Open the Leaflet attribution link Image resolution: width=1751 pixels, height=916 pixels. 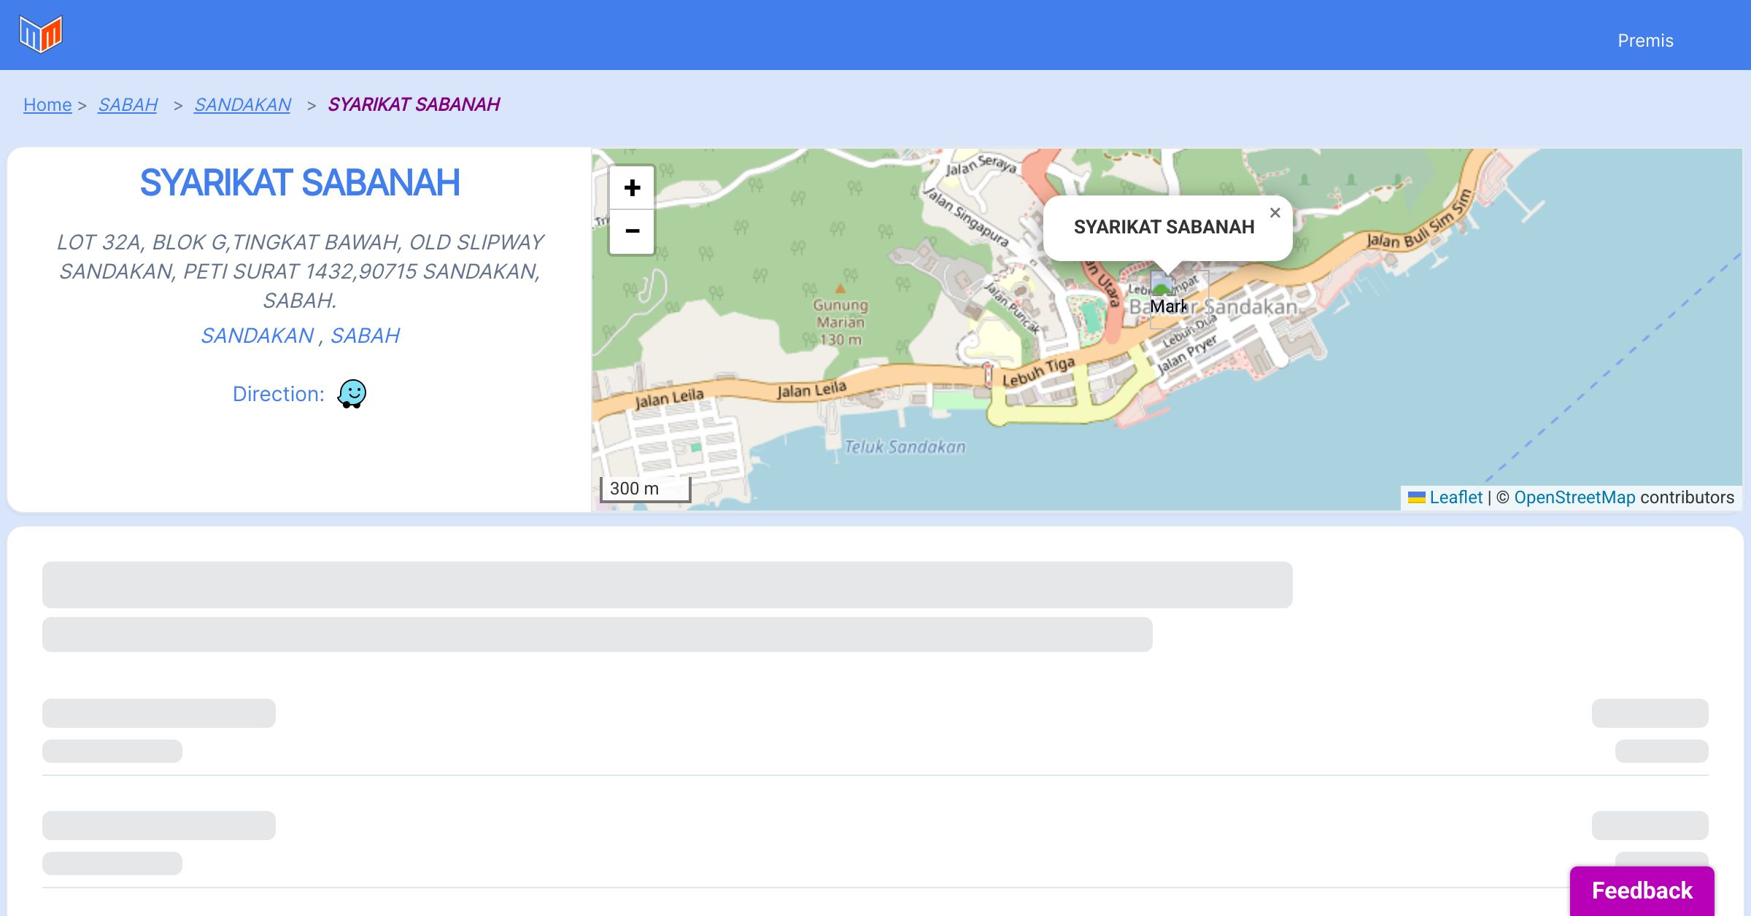click(x=1456, y=497)
